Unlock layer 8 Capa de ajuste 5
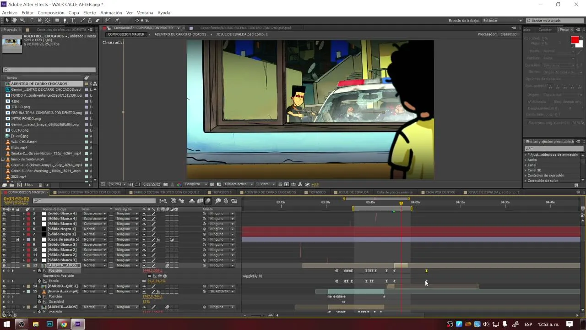The image size is (586, 330). (17, 239)
